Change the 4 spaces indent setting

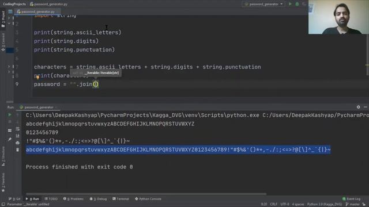[298, 204]
